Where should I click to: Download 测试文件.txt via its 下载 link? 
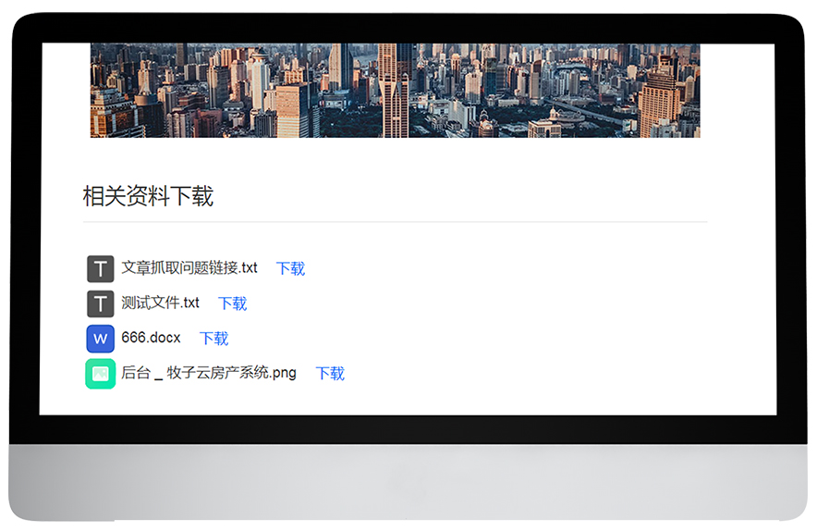click(232, 303)
